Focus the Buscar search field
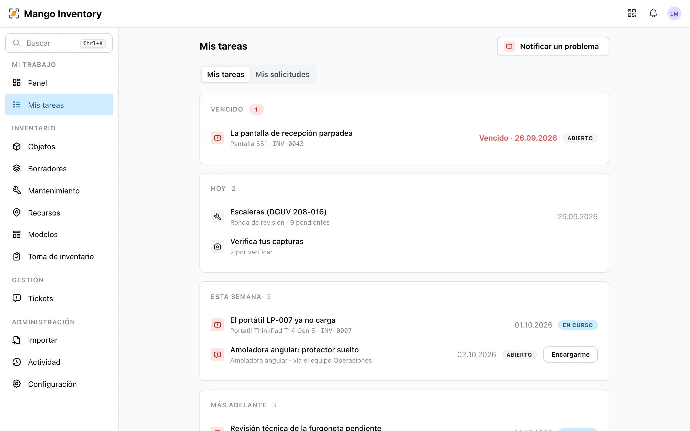690x431 pixels. click(59, 43)
